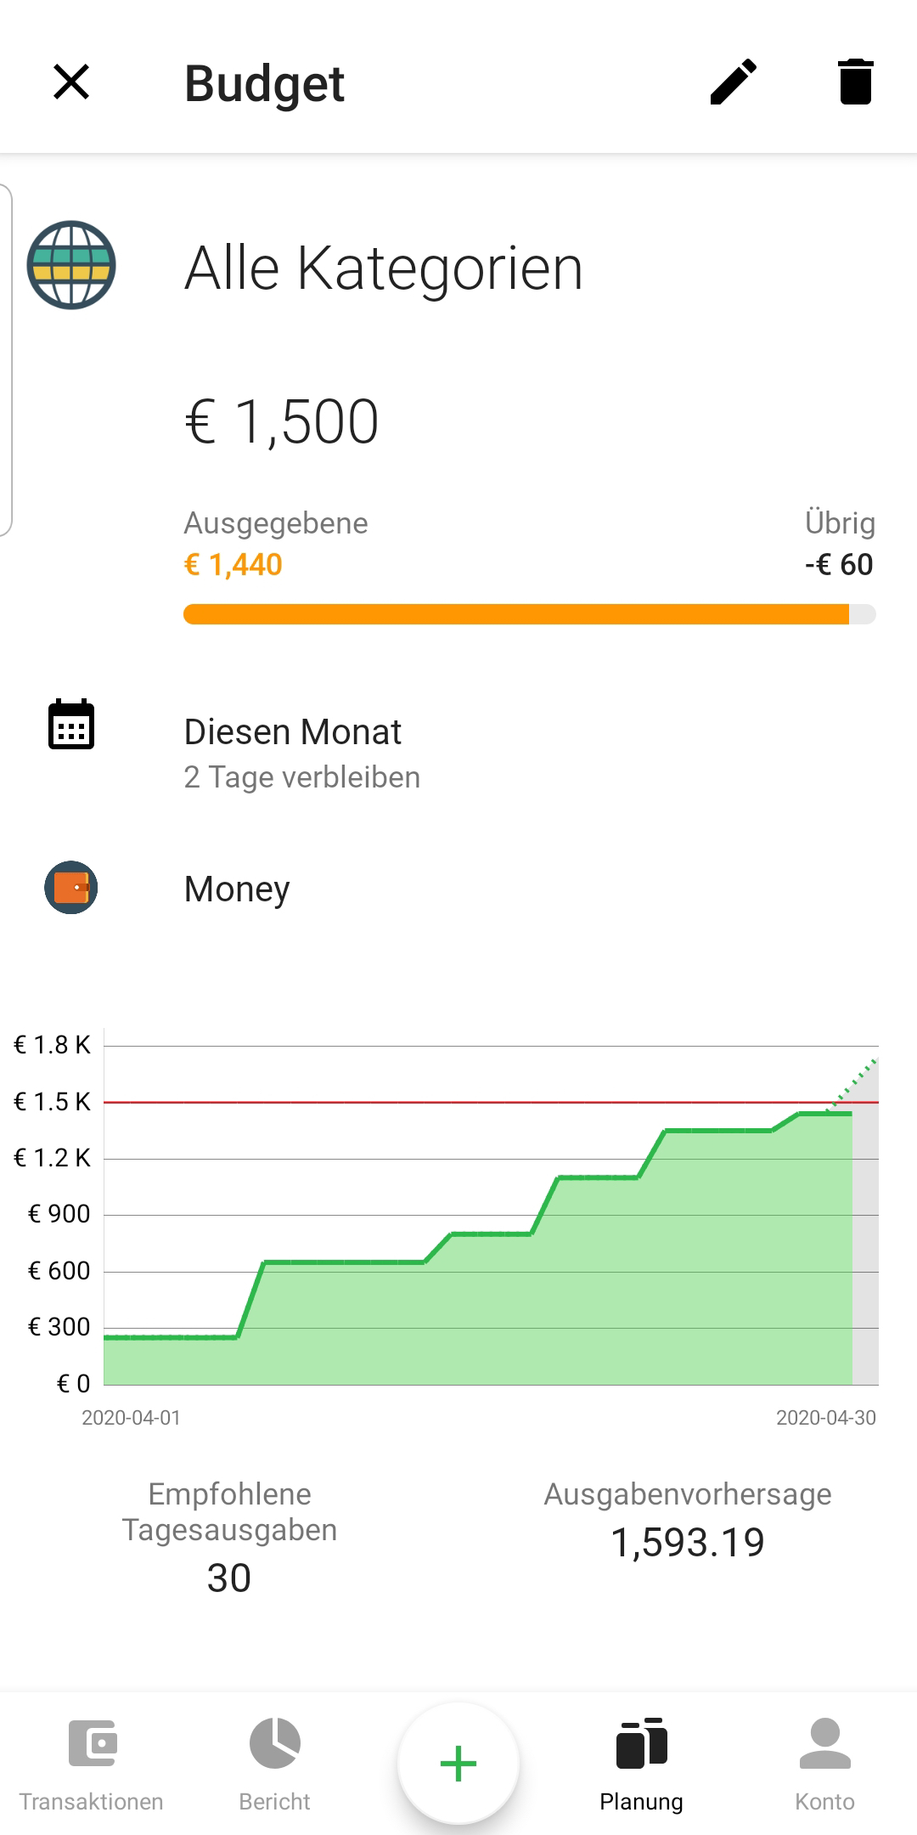Tap the orange € 1,440 spent amount
The height and width of the screenshot is (1835, 917).
(x=233, y=565)
